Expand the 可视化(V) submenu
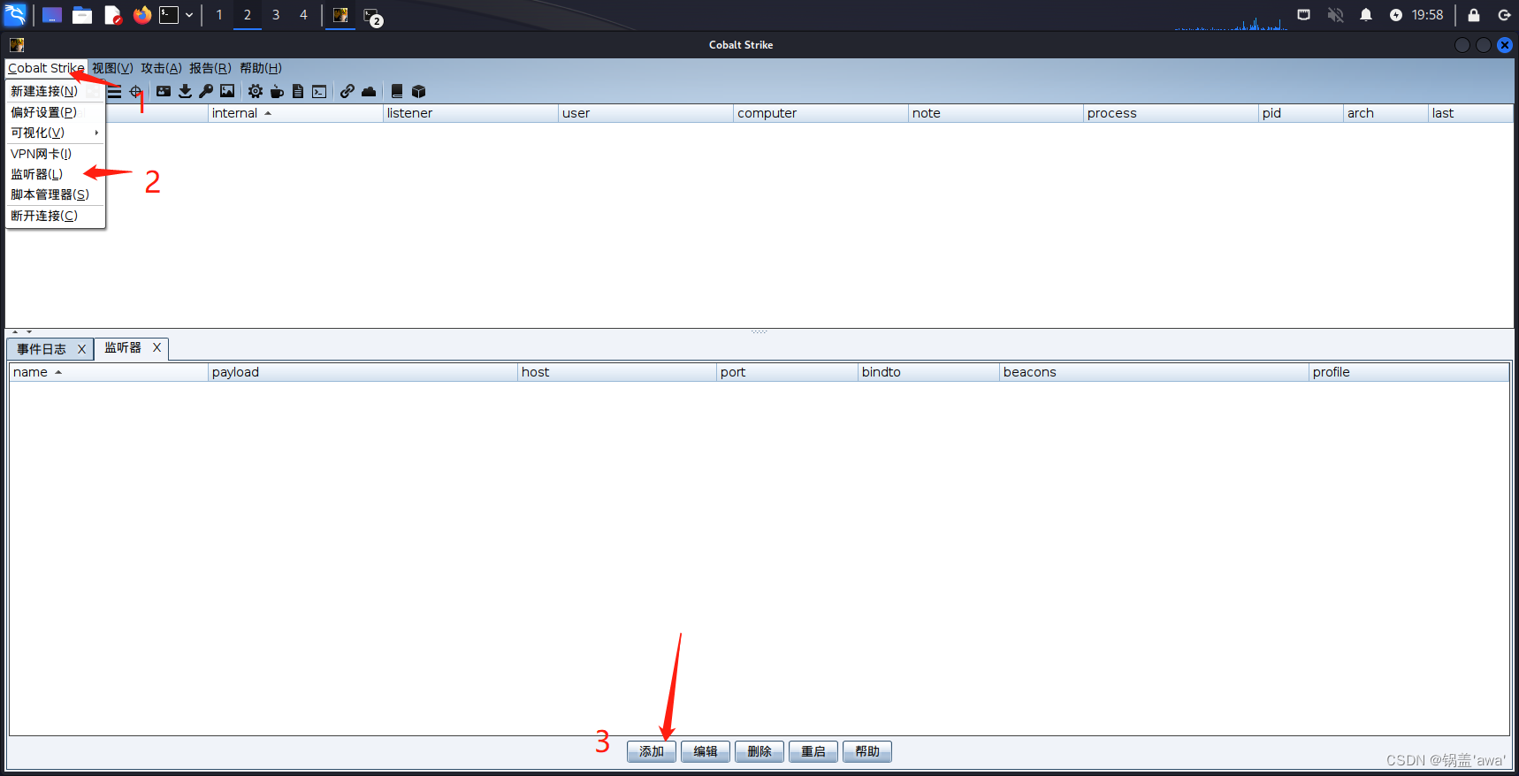Viewport: 1519px width, 776px height. tap(55, 133)
